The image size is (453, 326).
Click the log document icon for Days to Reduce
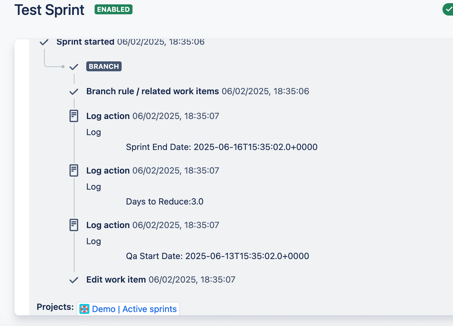coord(74,171)
